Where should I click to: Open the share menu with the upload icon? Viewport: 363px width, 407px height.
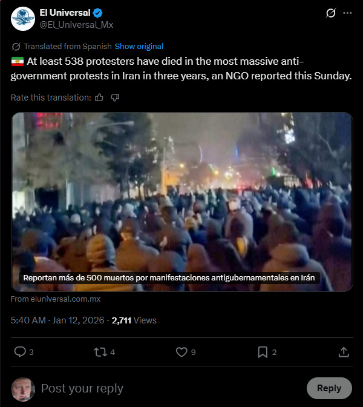click(344, 352)
